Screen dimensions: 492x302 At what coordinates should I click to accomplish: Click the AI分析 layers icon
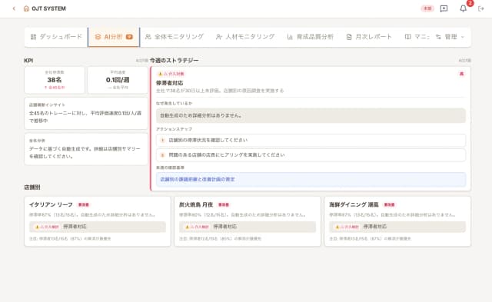click(98, 37)
